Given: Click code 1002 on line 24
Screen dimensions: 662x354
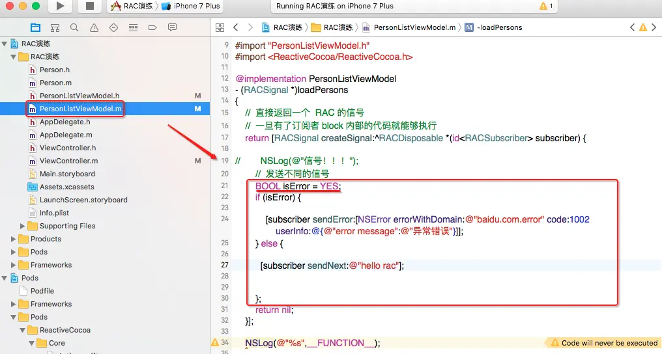Looking at the screenshot, I should click(x=579, y=219).
